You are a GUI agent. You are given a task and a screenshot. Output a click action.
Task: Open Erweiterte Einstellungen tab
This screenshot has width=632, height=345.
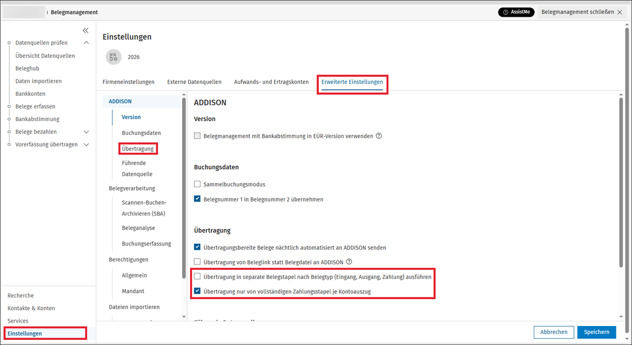coord(352,82)
